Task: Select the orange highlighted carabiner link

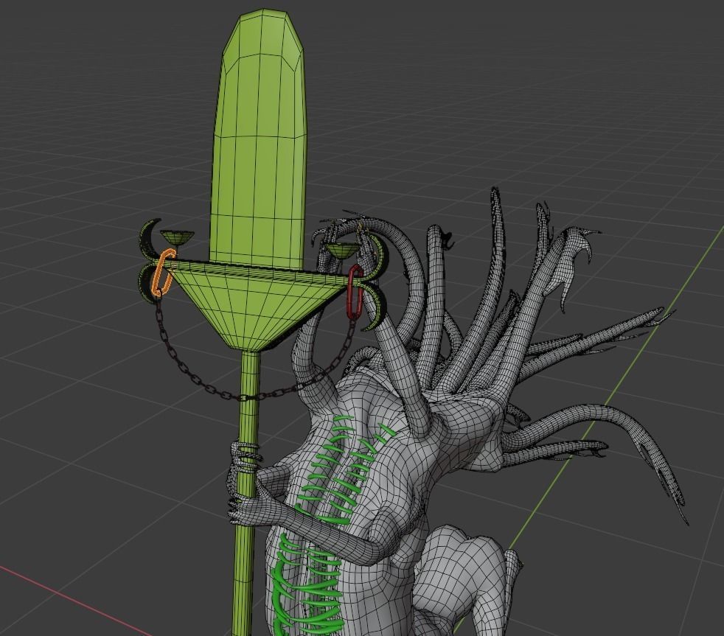Action: [x=164, y=272]
